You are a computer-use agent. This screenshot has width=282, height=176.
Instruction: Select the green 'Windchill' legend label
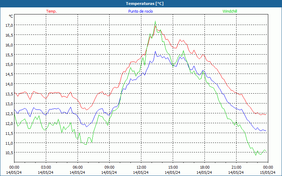point(230,11)
